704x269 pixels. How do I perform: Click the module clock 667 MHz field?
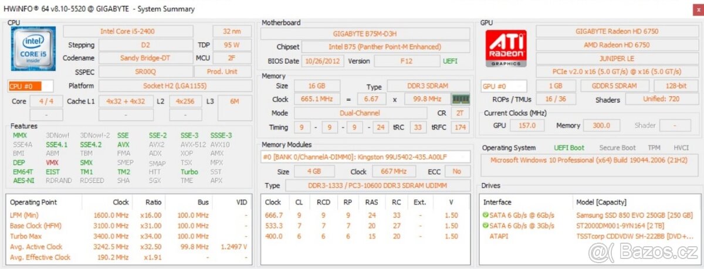click(395, 172)
